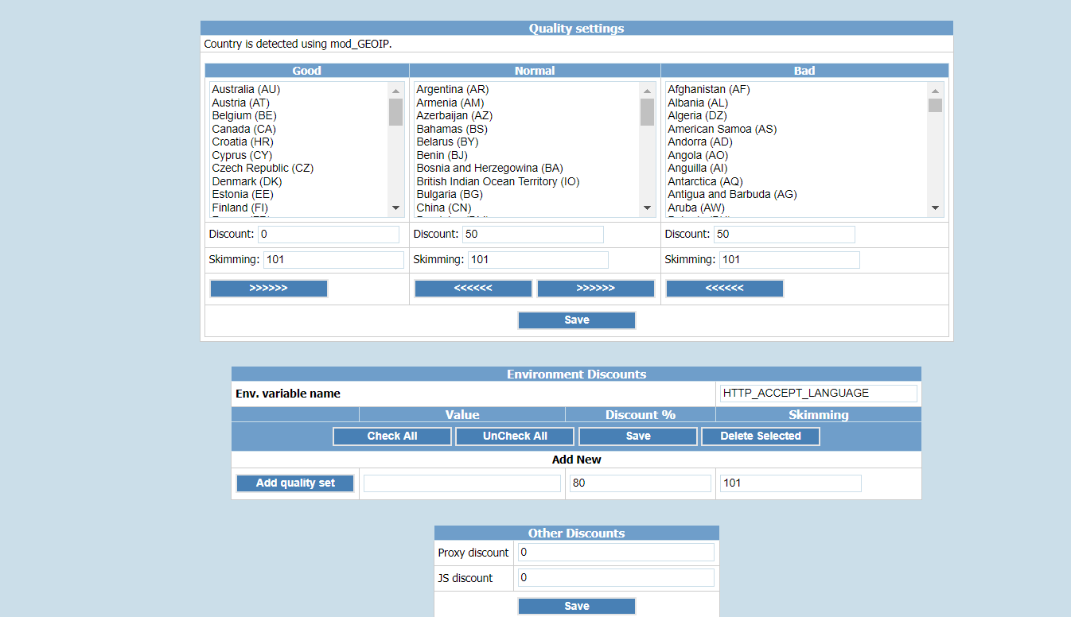Viewport: 1071px width, 617px height.
Task: Click scroll-up arrow of Bad list
Action: pyautogui.click(x=935, y=90)
